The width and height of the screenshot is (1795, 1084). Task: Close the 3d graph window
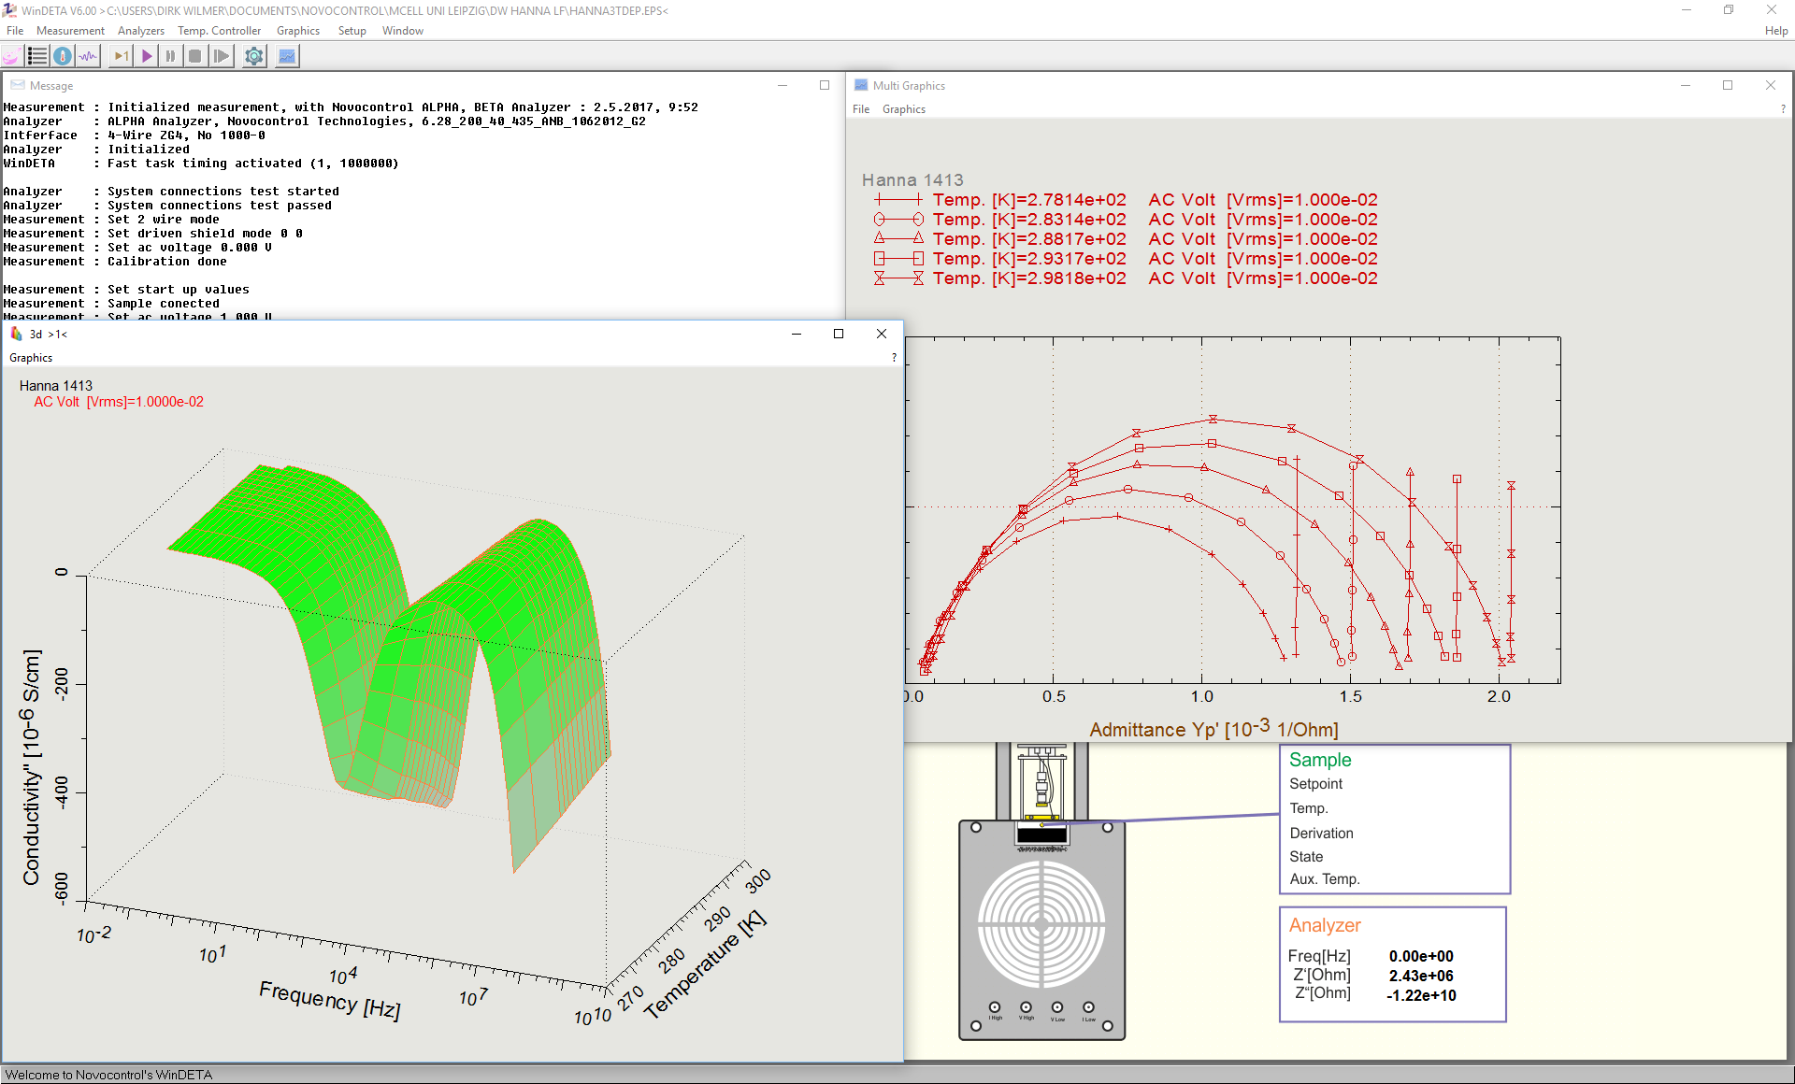point(881,334)
